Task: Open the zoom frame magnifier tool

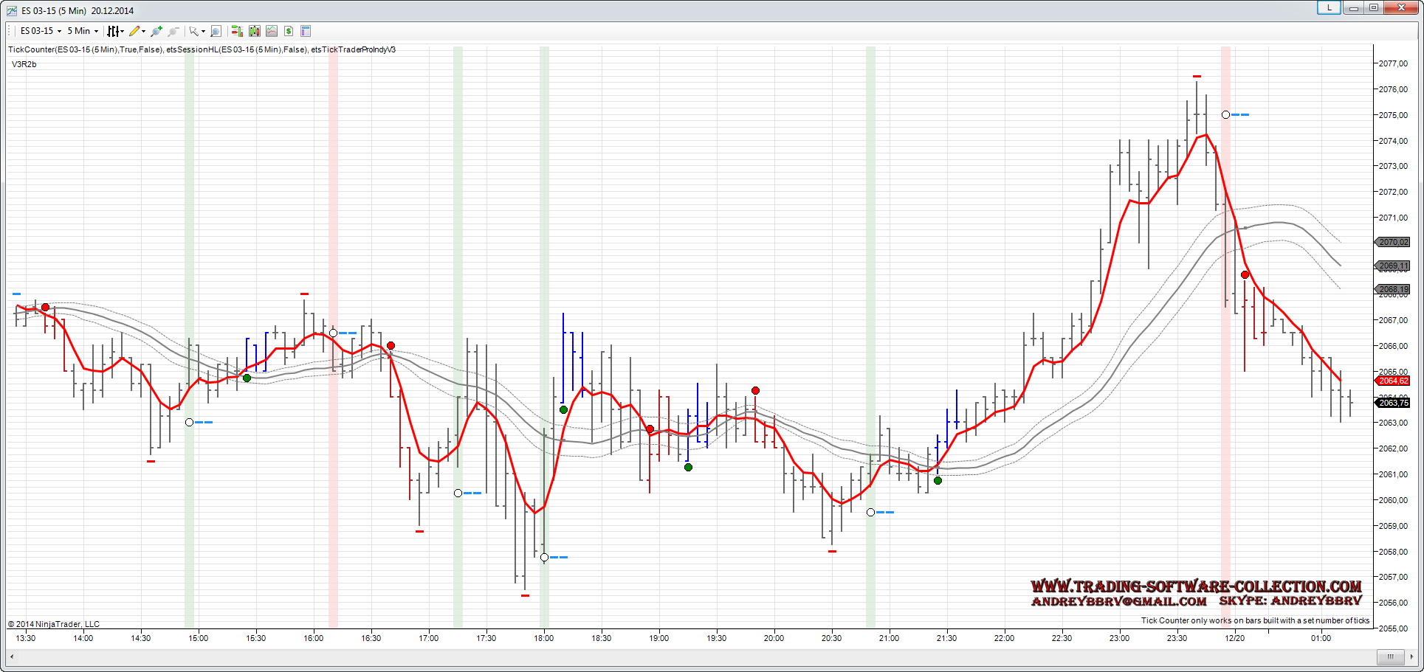Action: pos(216,31)
